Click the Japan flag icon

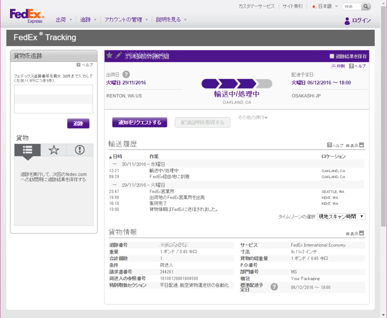click(x=314, y=7)
